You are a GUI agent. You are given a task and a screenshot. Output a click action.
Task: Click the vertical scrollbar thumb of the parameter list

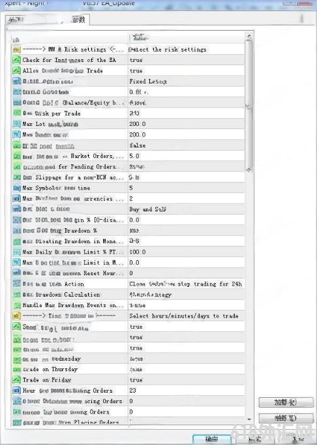249,106
